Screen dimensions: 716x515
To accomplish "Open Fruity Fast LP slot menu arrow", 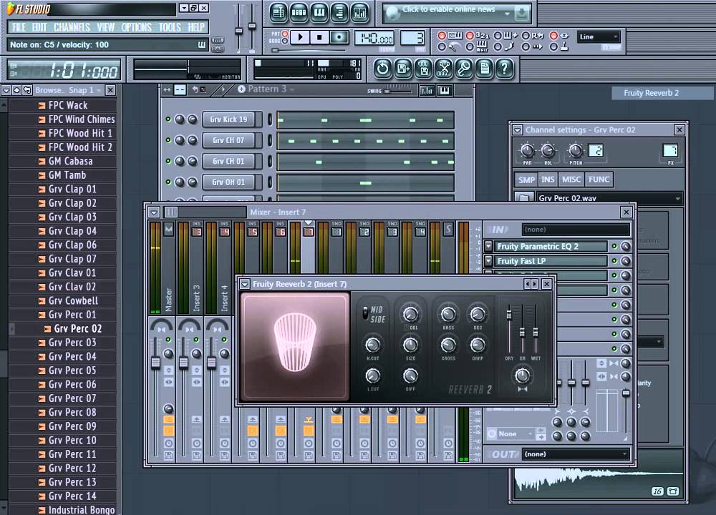I will coord(488,261).
